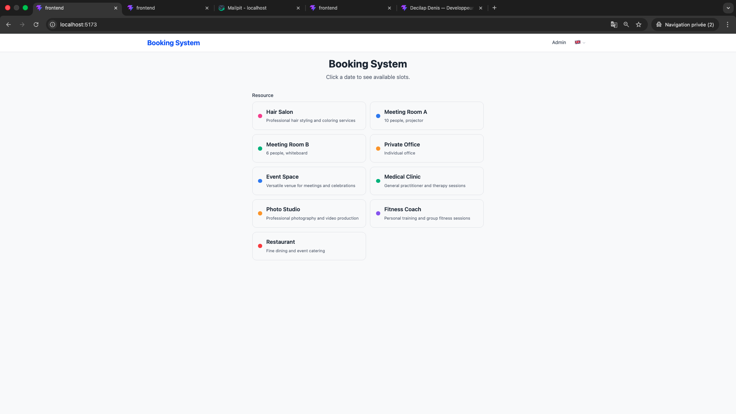Click the localhost:5173 address bar
The width and height of the screenshot is (736, 414).
pos(330,25)
